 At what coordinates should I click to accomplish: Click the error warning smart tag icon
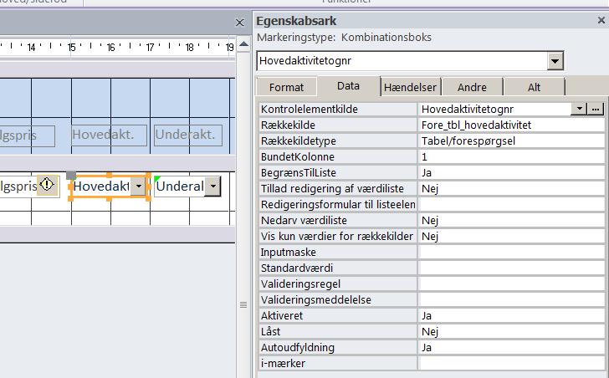47,184
